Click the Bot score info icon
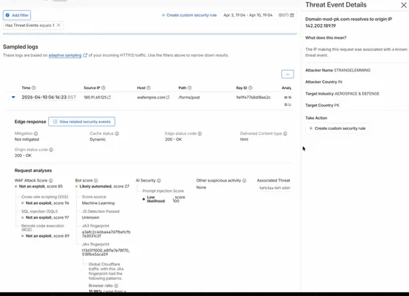Viewport: 409px width, 296px height. pyautogui.click(x=96, y=180)
